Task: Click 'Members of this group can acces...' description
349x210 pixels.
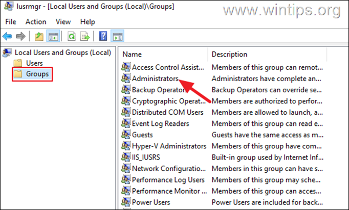Action: [267, 191]
